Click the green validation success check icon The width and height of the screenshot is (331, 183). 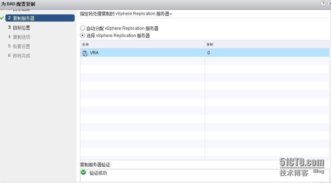[83, 173]
